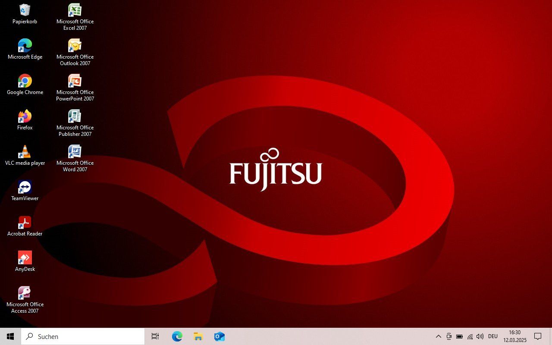Select the Papierkorb recycle bin icon
This screenshot has height=345, width=552.
[25, 14]
